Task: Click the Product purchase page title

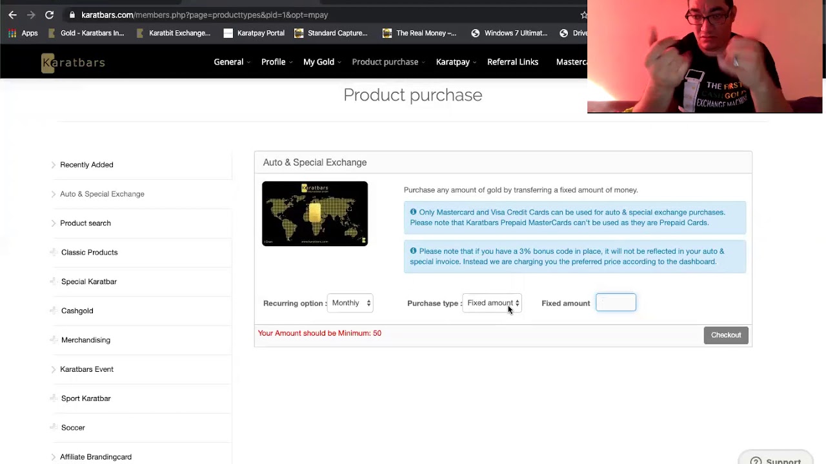Action: (413, 95)
